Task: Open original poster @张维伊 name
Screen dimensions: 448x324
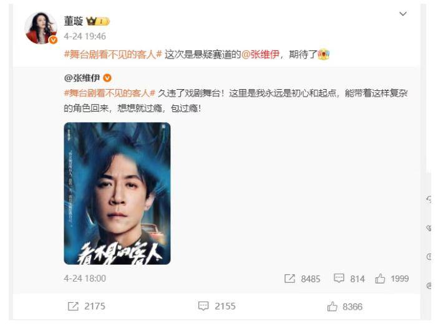Action: (x=82, y=78)
